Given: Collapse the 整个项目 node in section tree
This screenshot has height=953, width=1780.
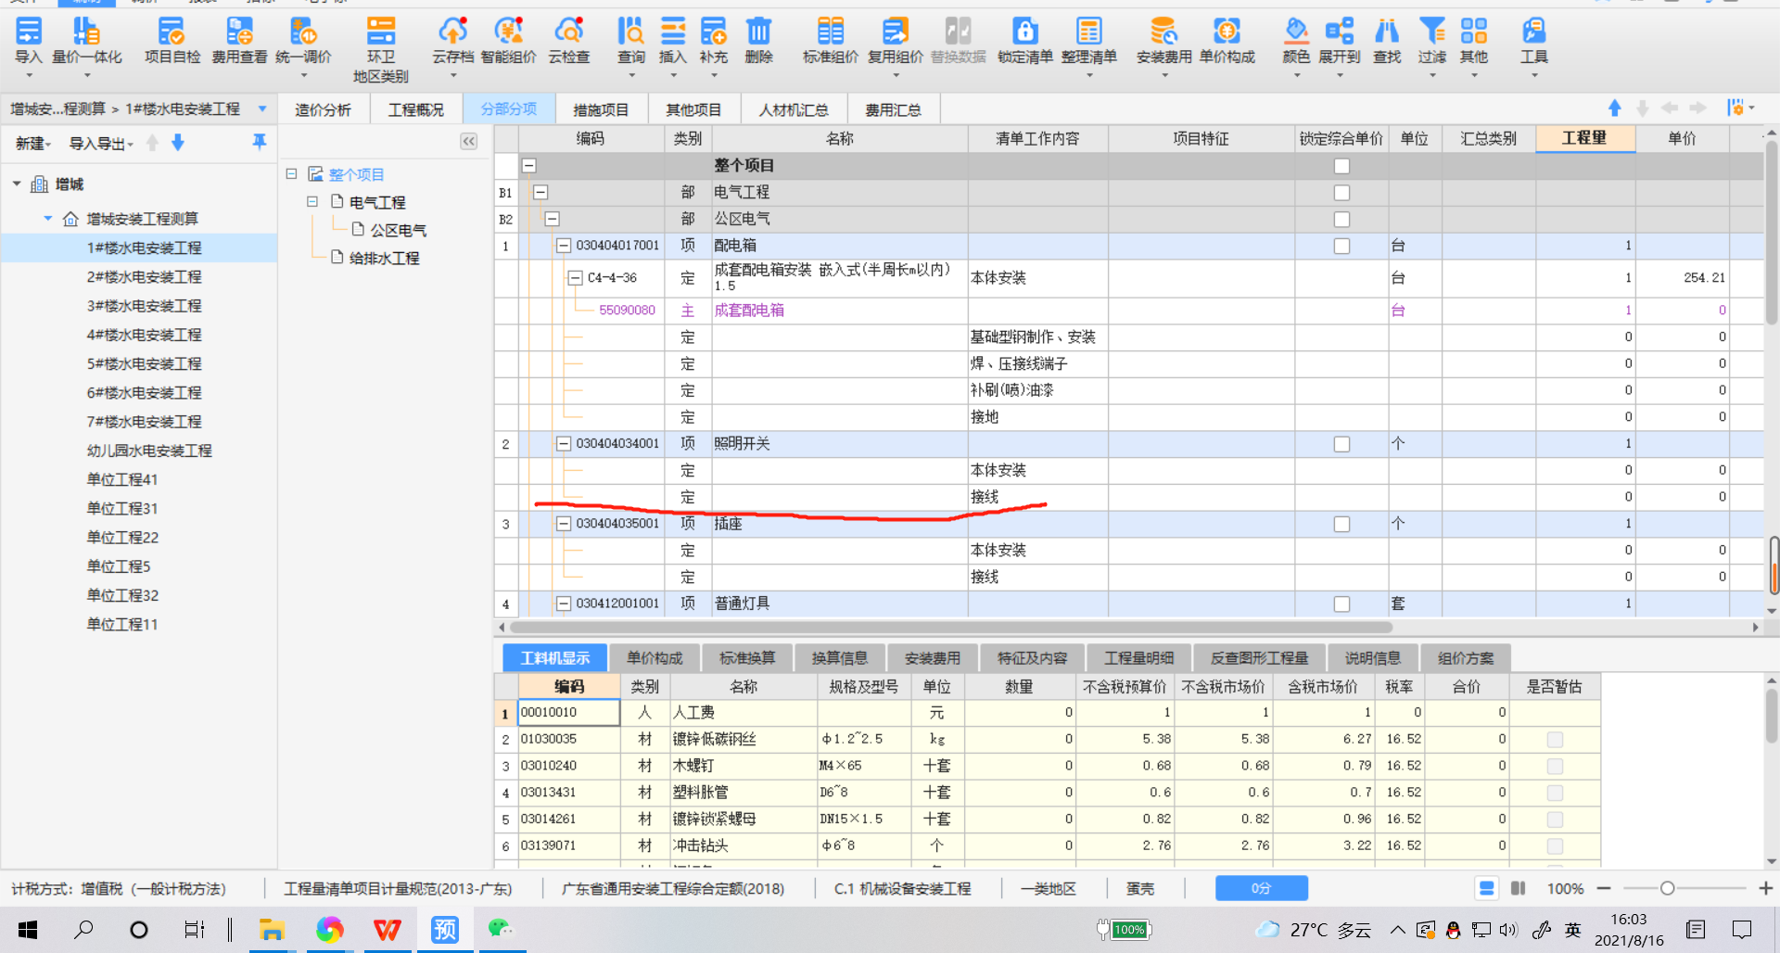Looking at the screenshot, I should click(291, 173).
